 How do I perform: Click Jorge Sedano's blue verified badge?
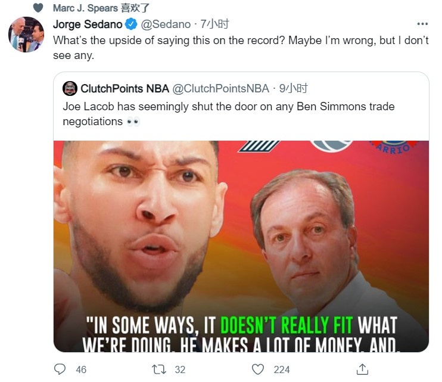point(131,24)
